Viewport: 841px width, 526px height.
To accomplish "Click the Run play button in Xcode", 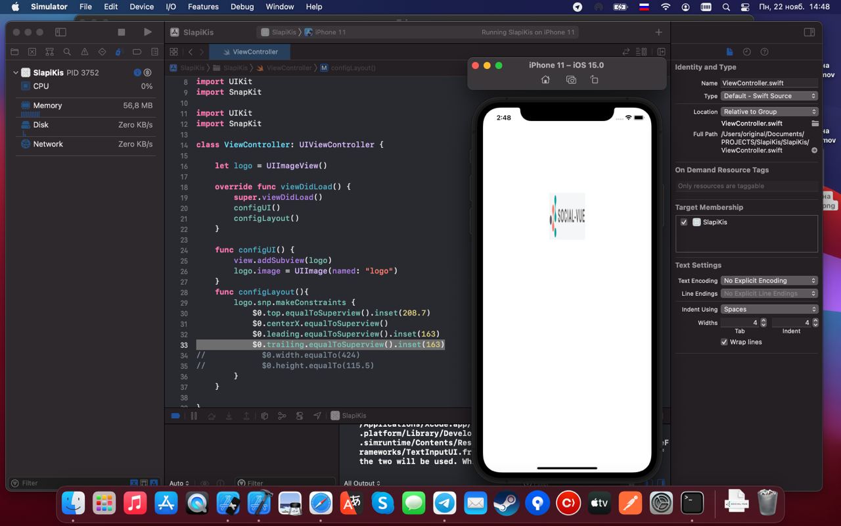I will click(147, 32).
